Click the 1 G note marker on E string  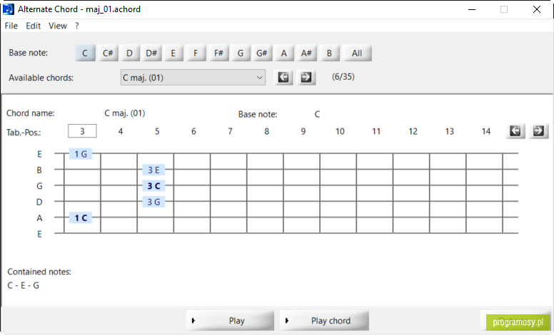[81, 154]
